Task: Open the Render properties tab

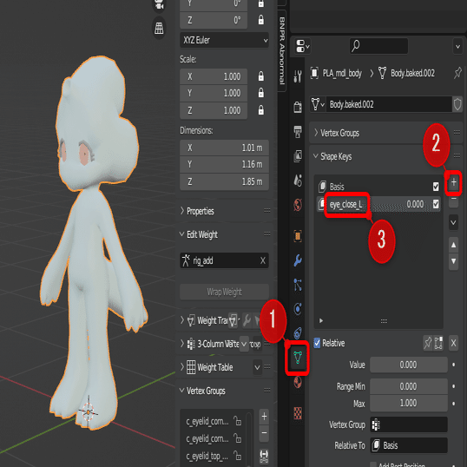Action: pyautogui.click(x=298, y=107)
